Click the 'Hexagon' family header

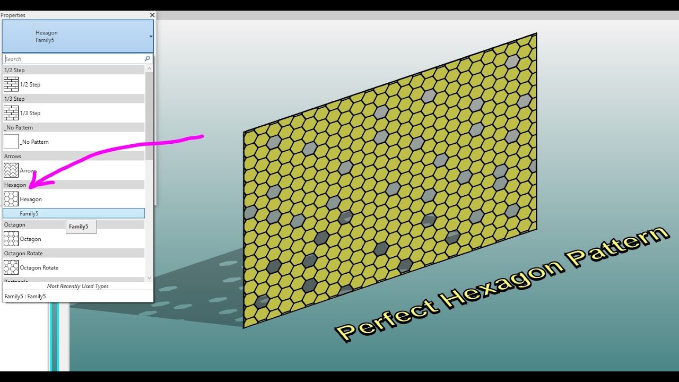coord(74,185)
